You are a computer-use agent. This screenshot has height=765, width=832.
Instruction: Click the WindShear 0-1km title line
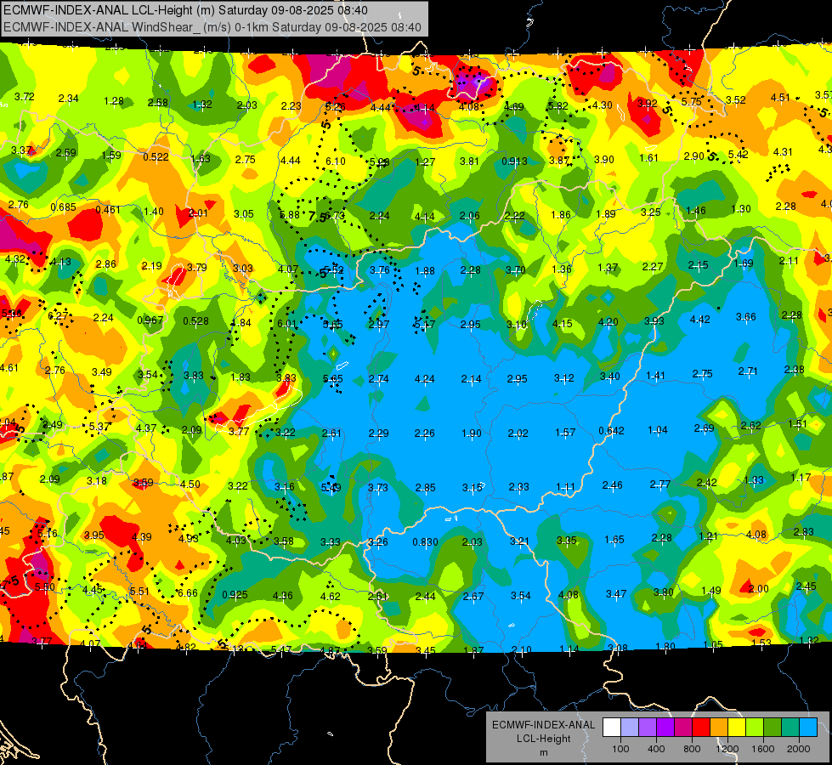212,27
